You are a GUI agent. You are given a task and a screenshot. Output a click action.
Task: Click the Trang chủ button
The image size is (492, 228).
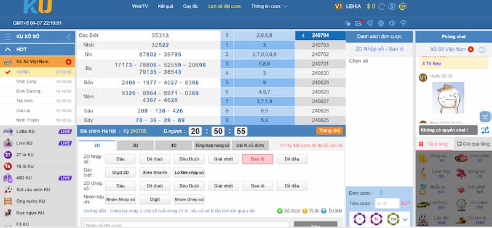coord(330,131)
